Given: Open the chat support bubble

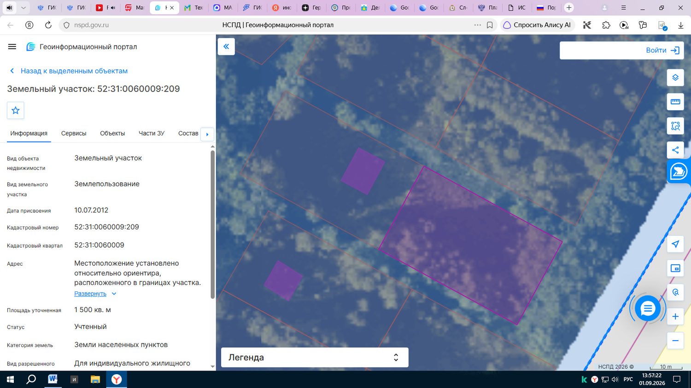Looking at the screenshot, I should pos(647,308).
